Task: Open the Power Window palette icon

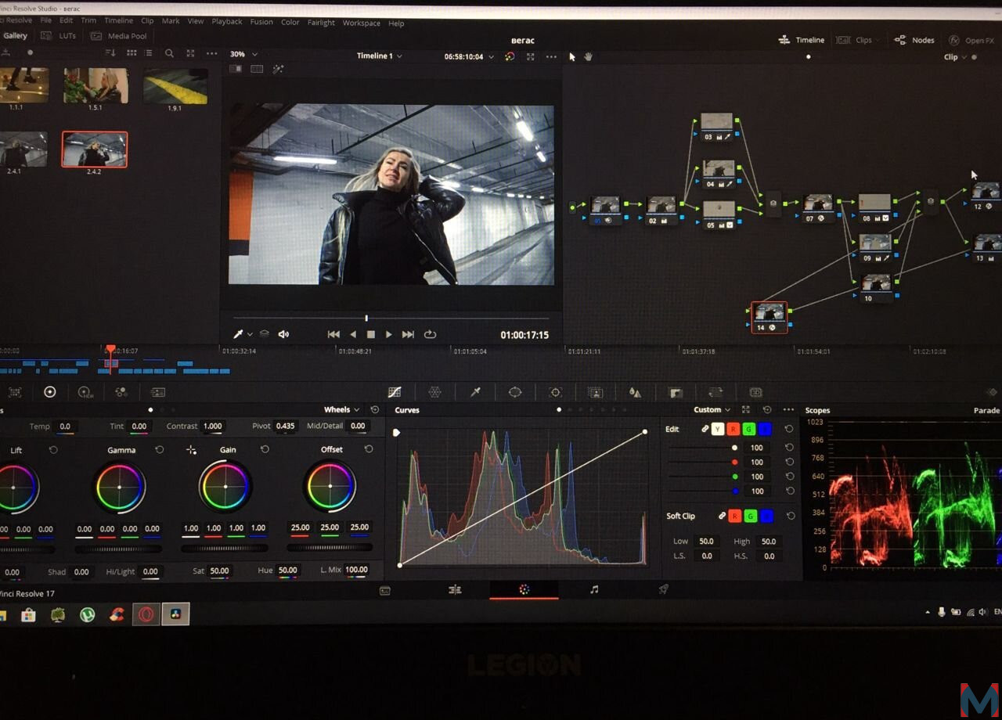Action: coord(515,392)
